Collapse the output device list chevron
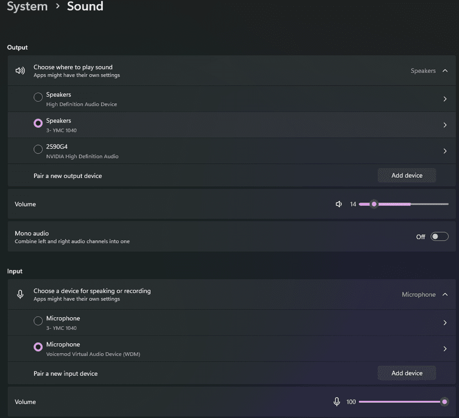The width and height of the screenshot is (459, 418). (445, 70)
